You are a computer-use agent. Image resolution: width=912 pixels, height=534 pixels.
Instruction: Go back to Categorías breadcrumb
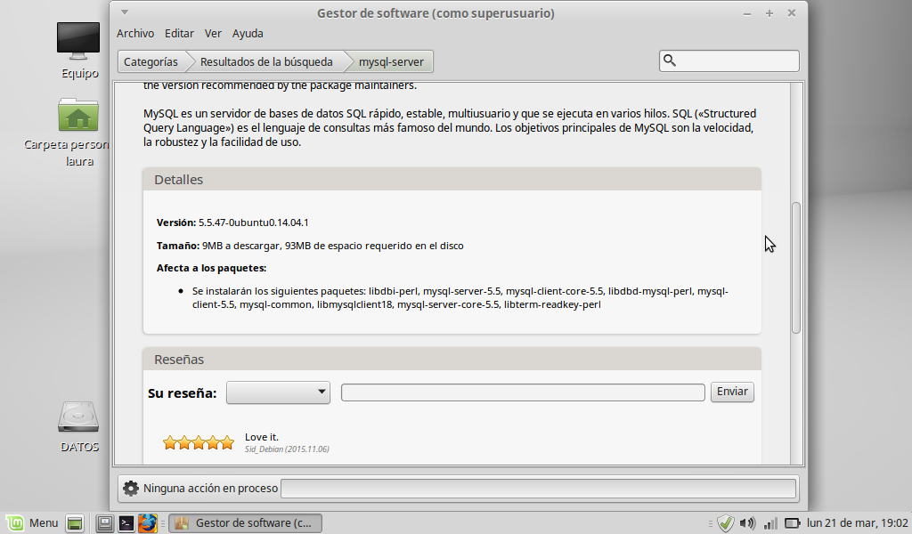coord(150,61)
